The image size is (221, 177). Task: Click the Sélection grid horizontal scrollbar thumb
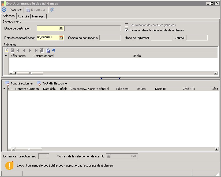coord(30,73)
